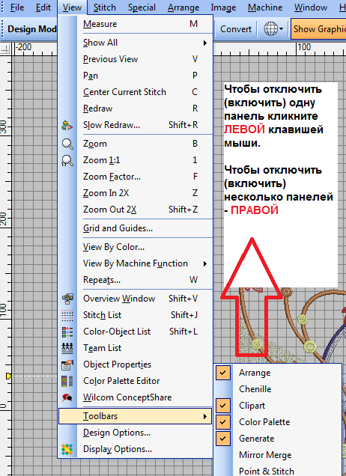The image size is (346, 476).
Task: Click the Color-Object List icon
Action: click(x=67, y=332)
